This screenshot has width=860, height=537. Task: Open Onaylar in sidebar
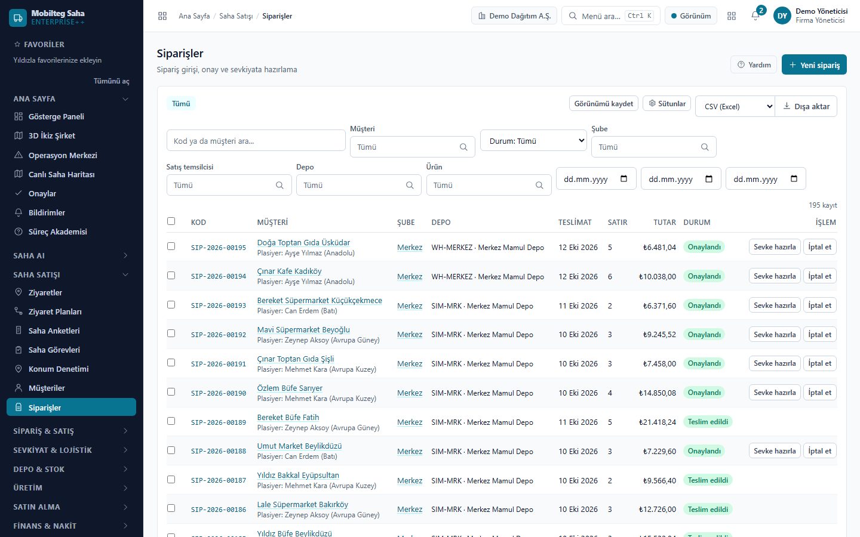pyautogui.click(x=71, y=193)
